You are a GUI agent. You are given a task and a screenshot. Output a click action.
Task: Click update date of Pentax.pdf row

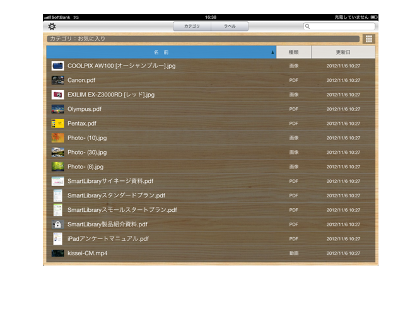coord(343,124)
